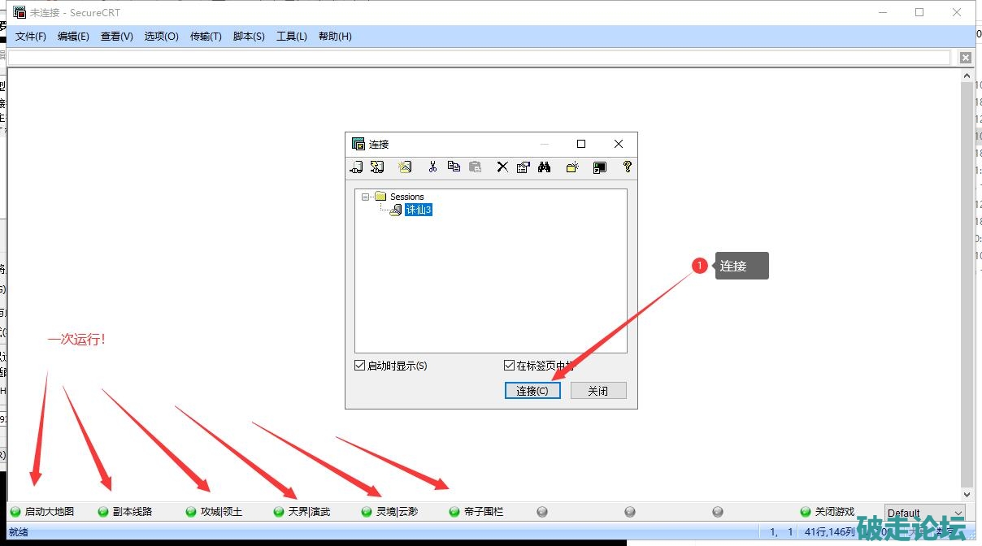Image resolution: width=982 pixels, height=546 pixels.
Task: Click the 连接(C) button
Action: pyautogui.click(x=532, y=391)
